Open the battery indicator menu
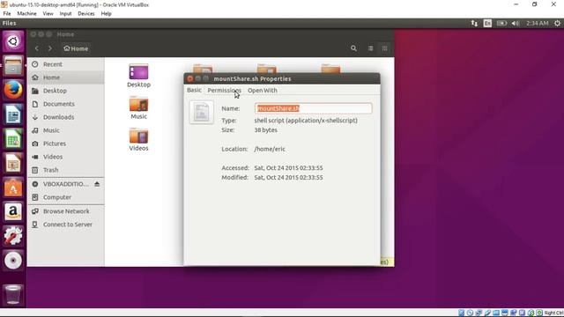This screenshot has width=564, height=317. 501,24
